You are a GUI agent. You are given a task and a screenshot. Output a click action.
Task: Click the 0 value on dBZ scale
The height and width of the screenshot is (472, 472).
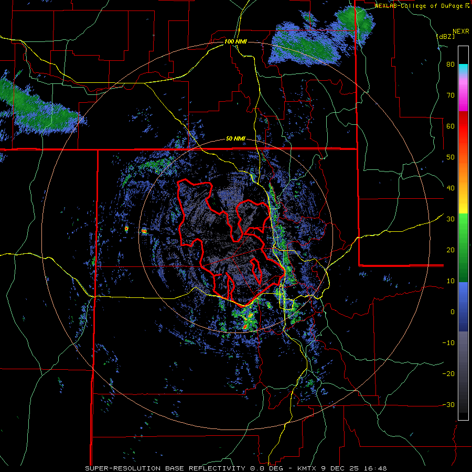(x=453, y=312)
